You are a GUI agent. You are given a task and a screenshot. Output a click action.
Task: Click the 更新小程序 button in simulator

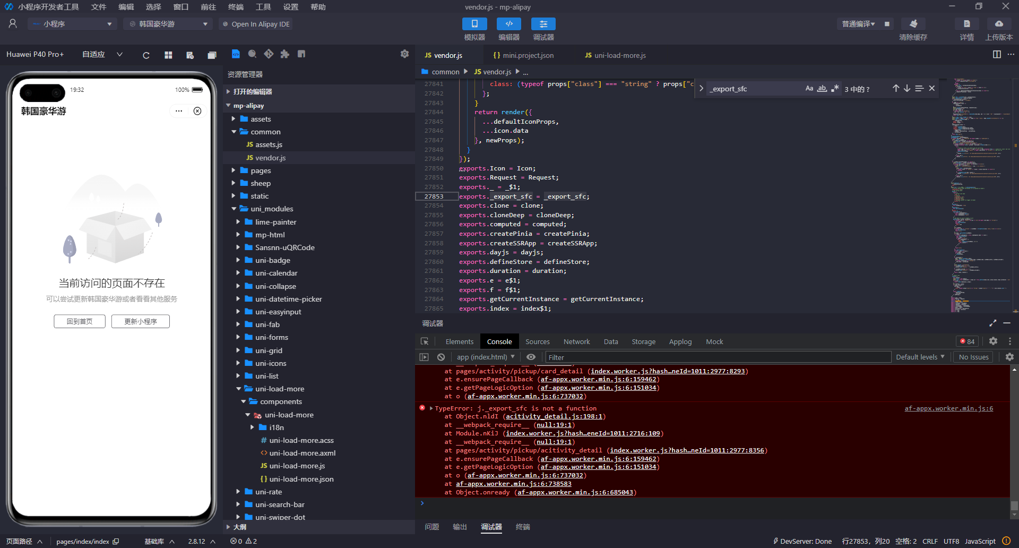coord(141,321)
